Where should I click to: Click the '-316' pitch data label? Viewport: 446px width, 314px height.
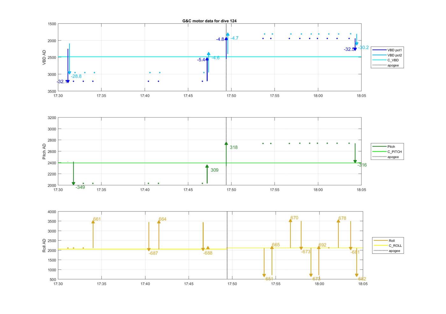(362, 165)
